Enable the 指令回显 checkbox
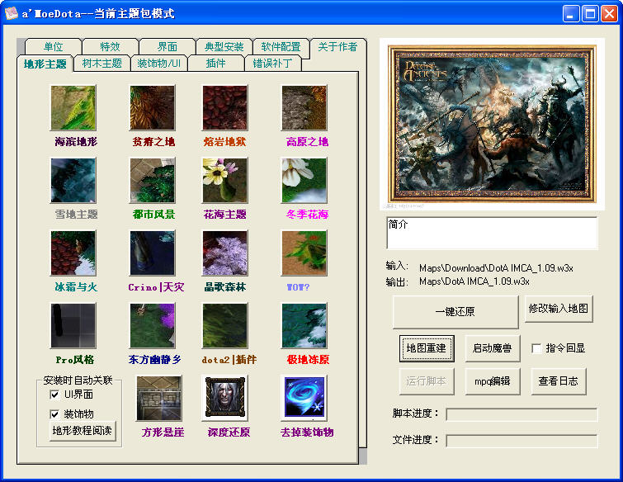 536,348
